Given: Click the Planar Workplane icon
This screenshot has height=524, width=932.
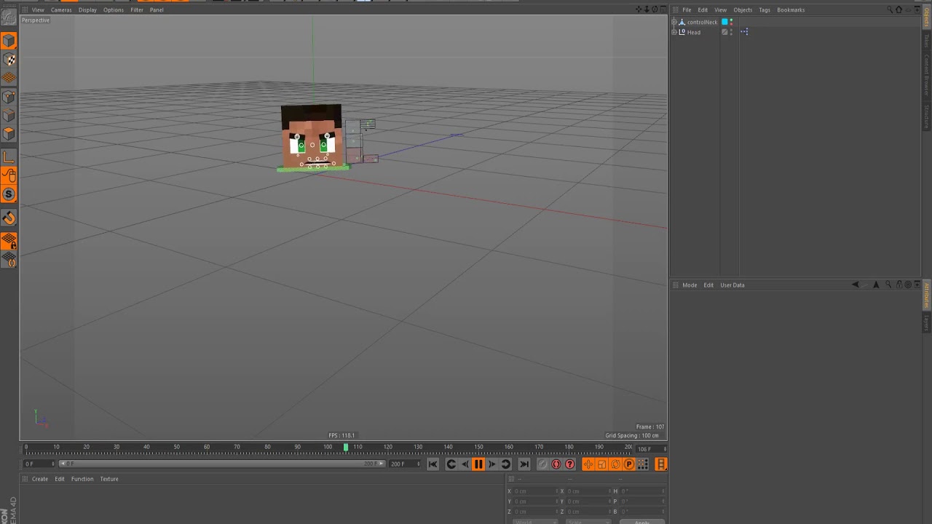Looking at the screenshot, I should (x=9, y=259).
